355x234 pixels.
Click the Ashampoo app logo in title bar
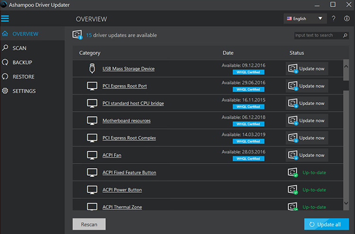point(4,5)
